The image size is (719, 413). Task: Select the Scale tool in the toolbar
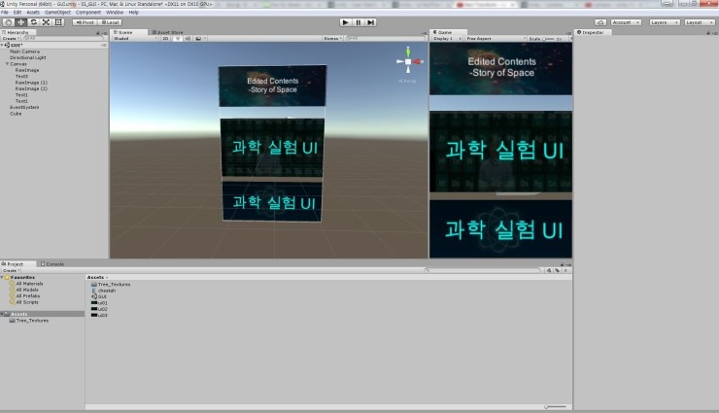pyautogui.click(x=46, y=22)
